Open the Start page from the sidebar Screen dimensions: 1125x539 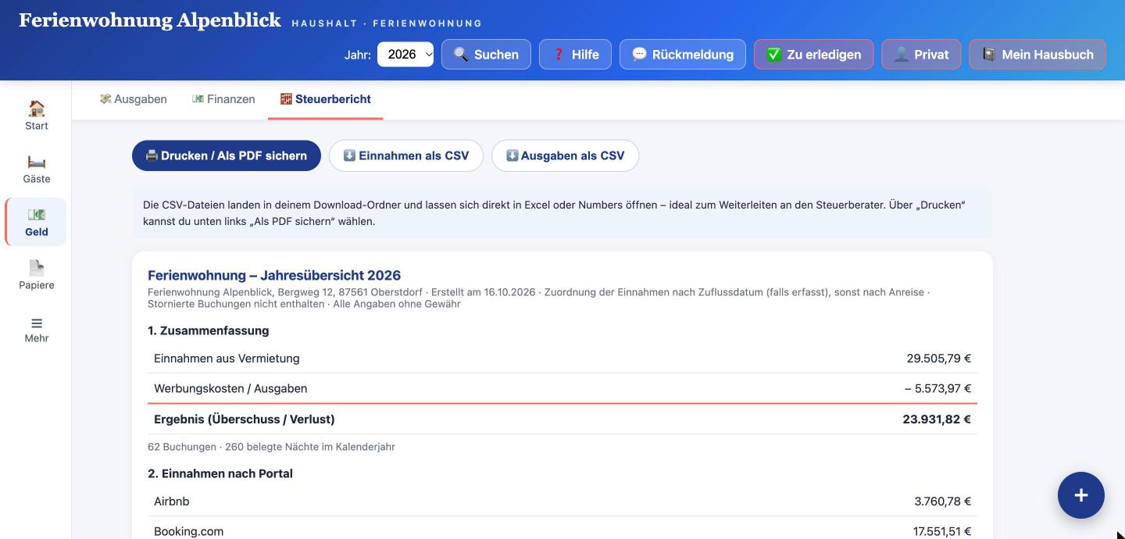[36, 116]
